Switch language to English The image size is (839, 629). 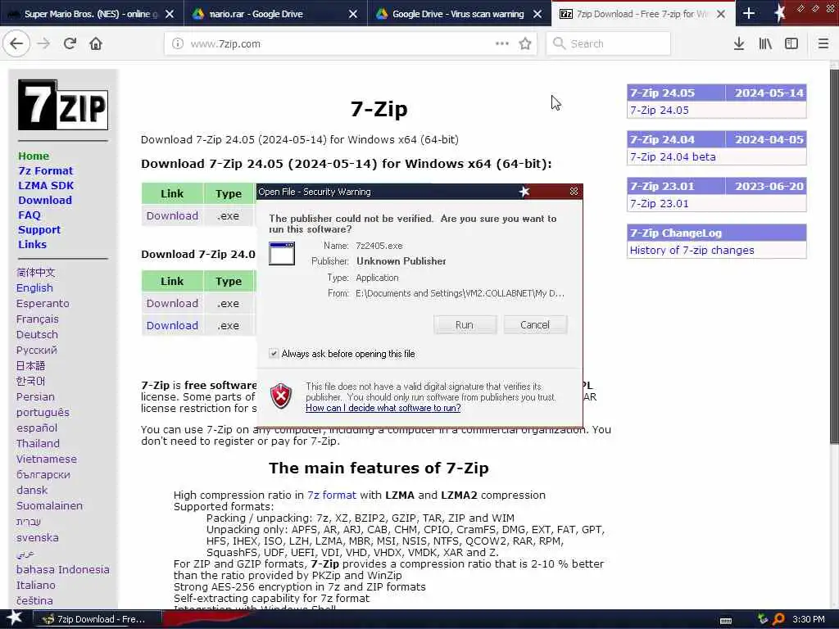[34, 287]
